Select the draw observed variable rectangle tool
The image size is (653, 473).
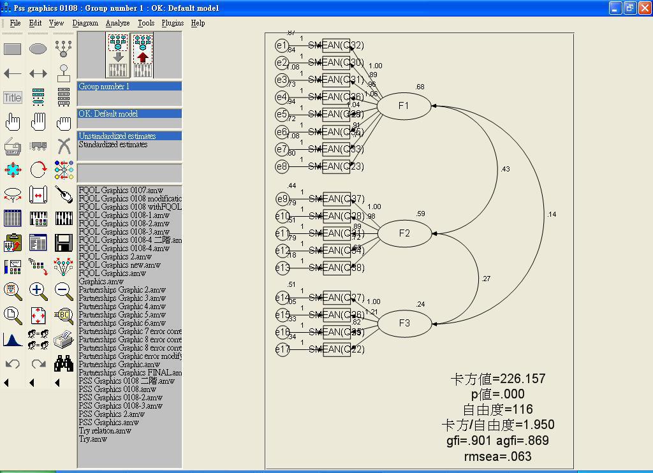click(x=13, y=48)
